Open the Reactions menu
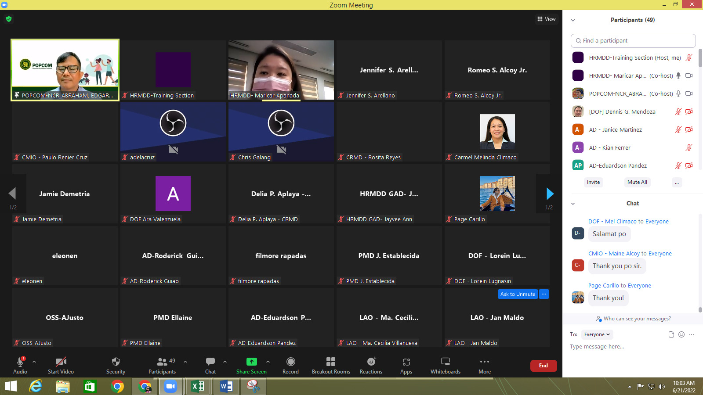This screenshot has width=703, height=395. (371, 365)
